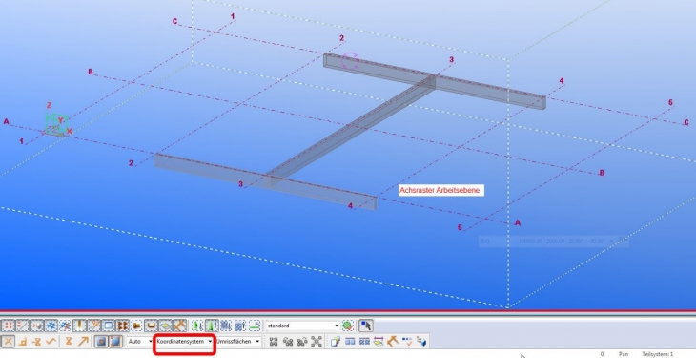Image resolution: width=696 pixels, height=358 pixels.
Task: Click the second gray nodes icon with arc
Action: pyautogui.click(x=288, y=341)
